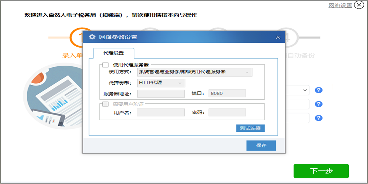Click the 服务器地址 input field

tap(161, 94)
